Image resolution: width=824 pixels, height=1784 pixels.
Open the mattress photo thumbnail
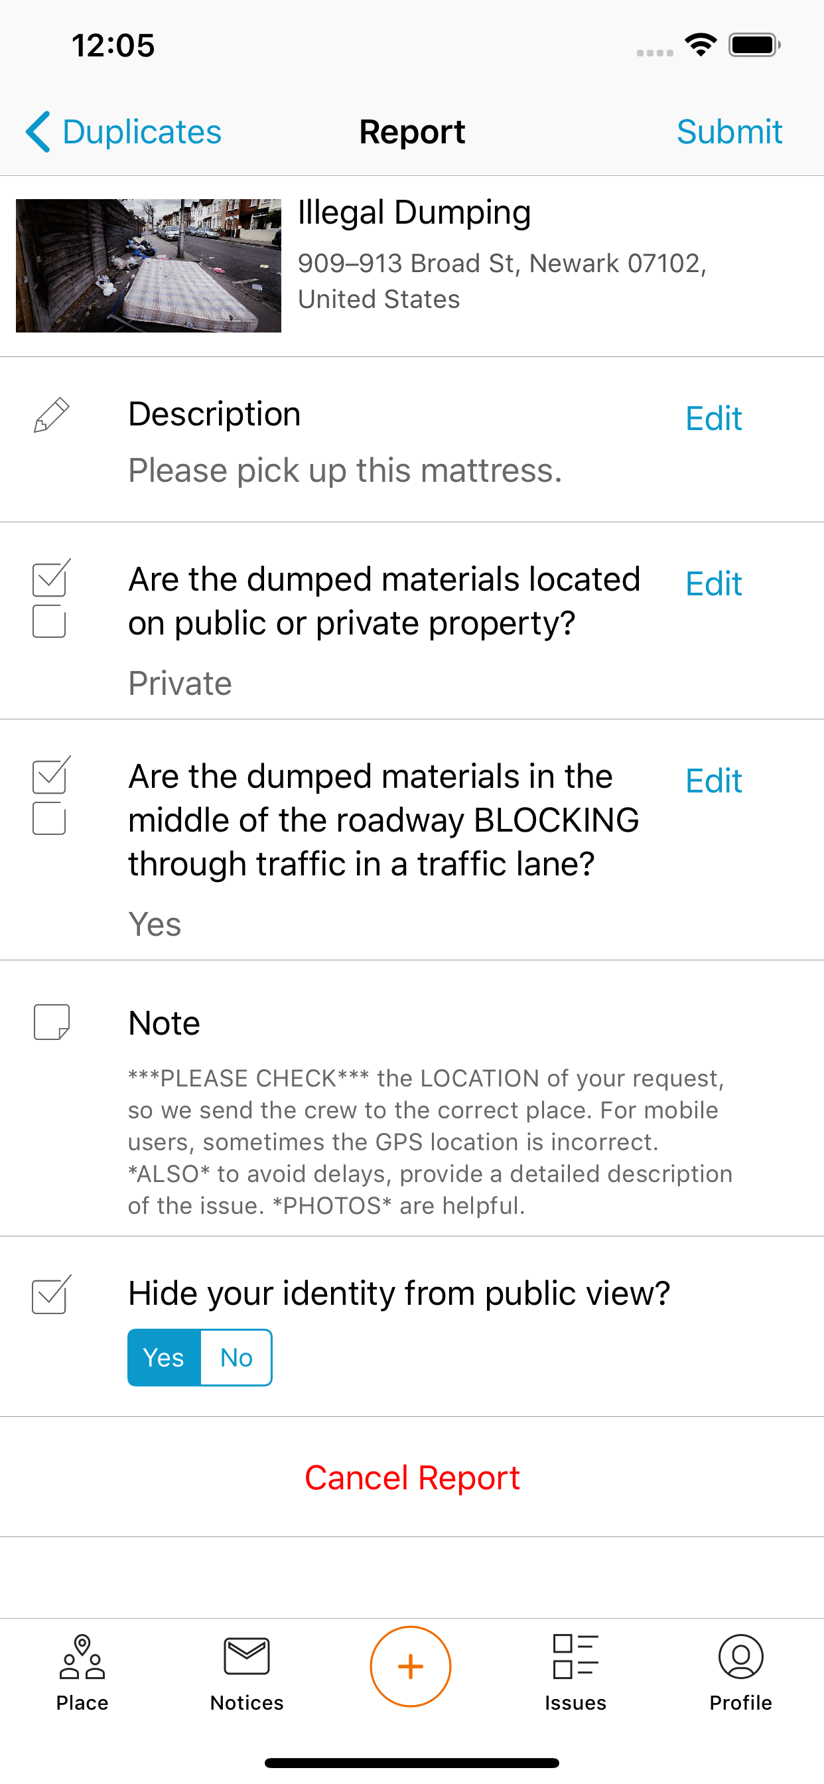[148, 266]
